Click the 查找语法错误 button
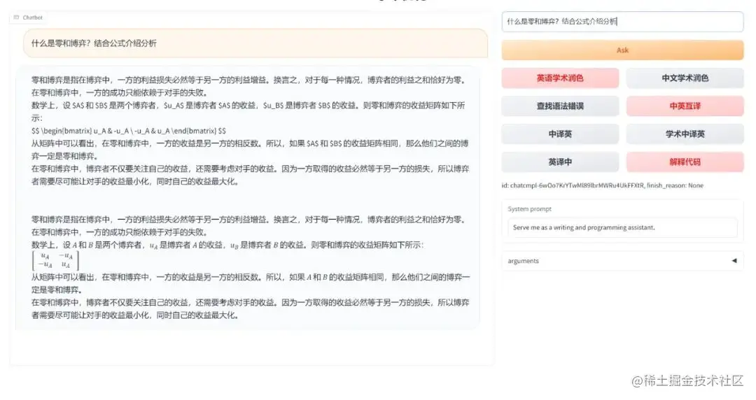The height and width of the screenshot is (400, 756). [560, 106]
